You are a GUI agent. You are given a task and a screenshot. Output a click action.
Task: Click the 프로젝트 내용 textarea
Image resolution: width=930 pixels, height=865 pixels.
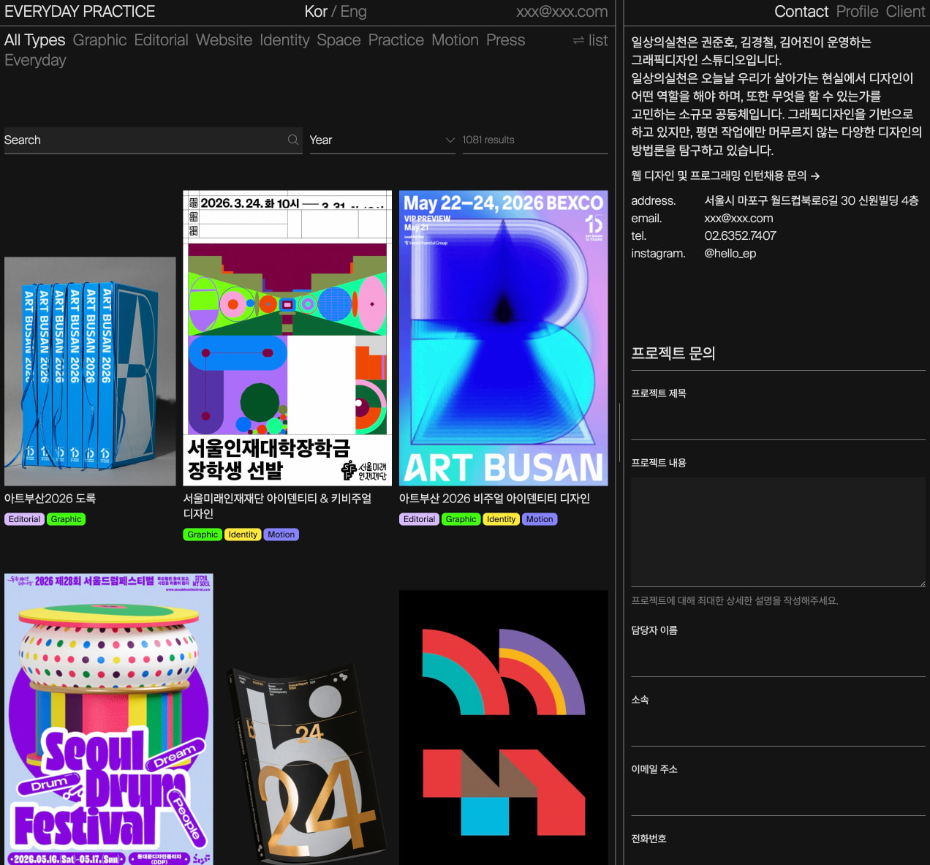[x=778, y=532]
